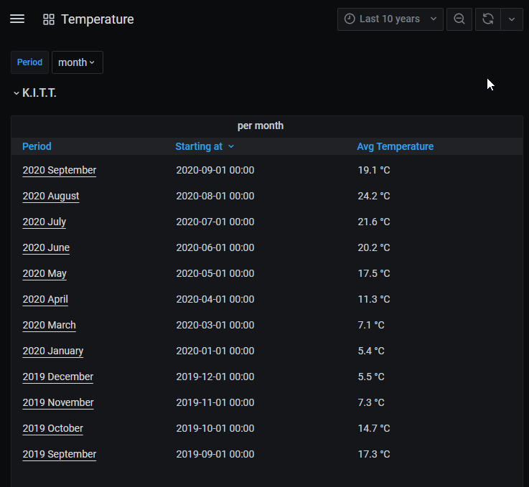Open the 2020 March link

tap(50, 325)
